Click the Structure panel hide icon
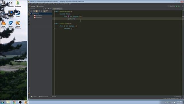184x104 pixels. point(51,9)
